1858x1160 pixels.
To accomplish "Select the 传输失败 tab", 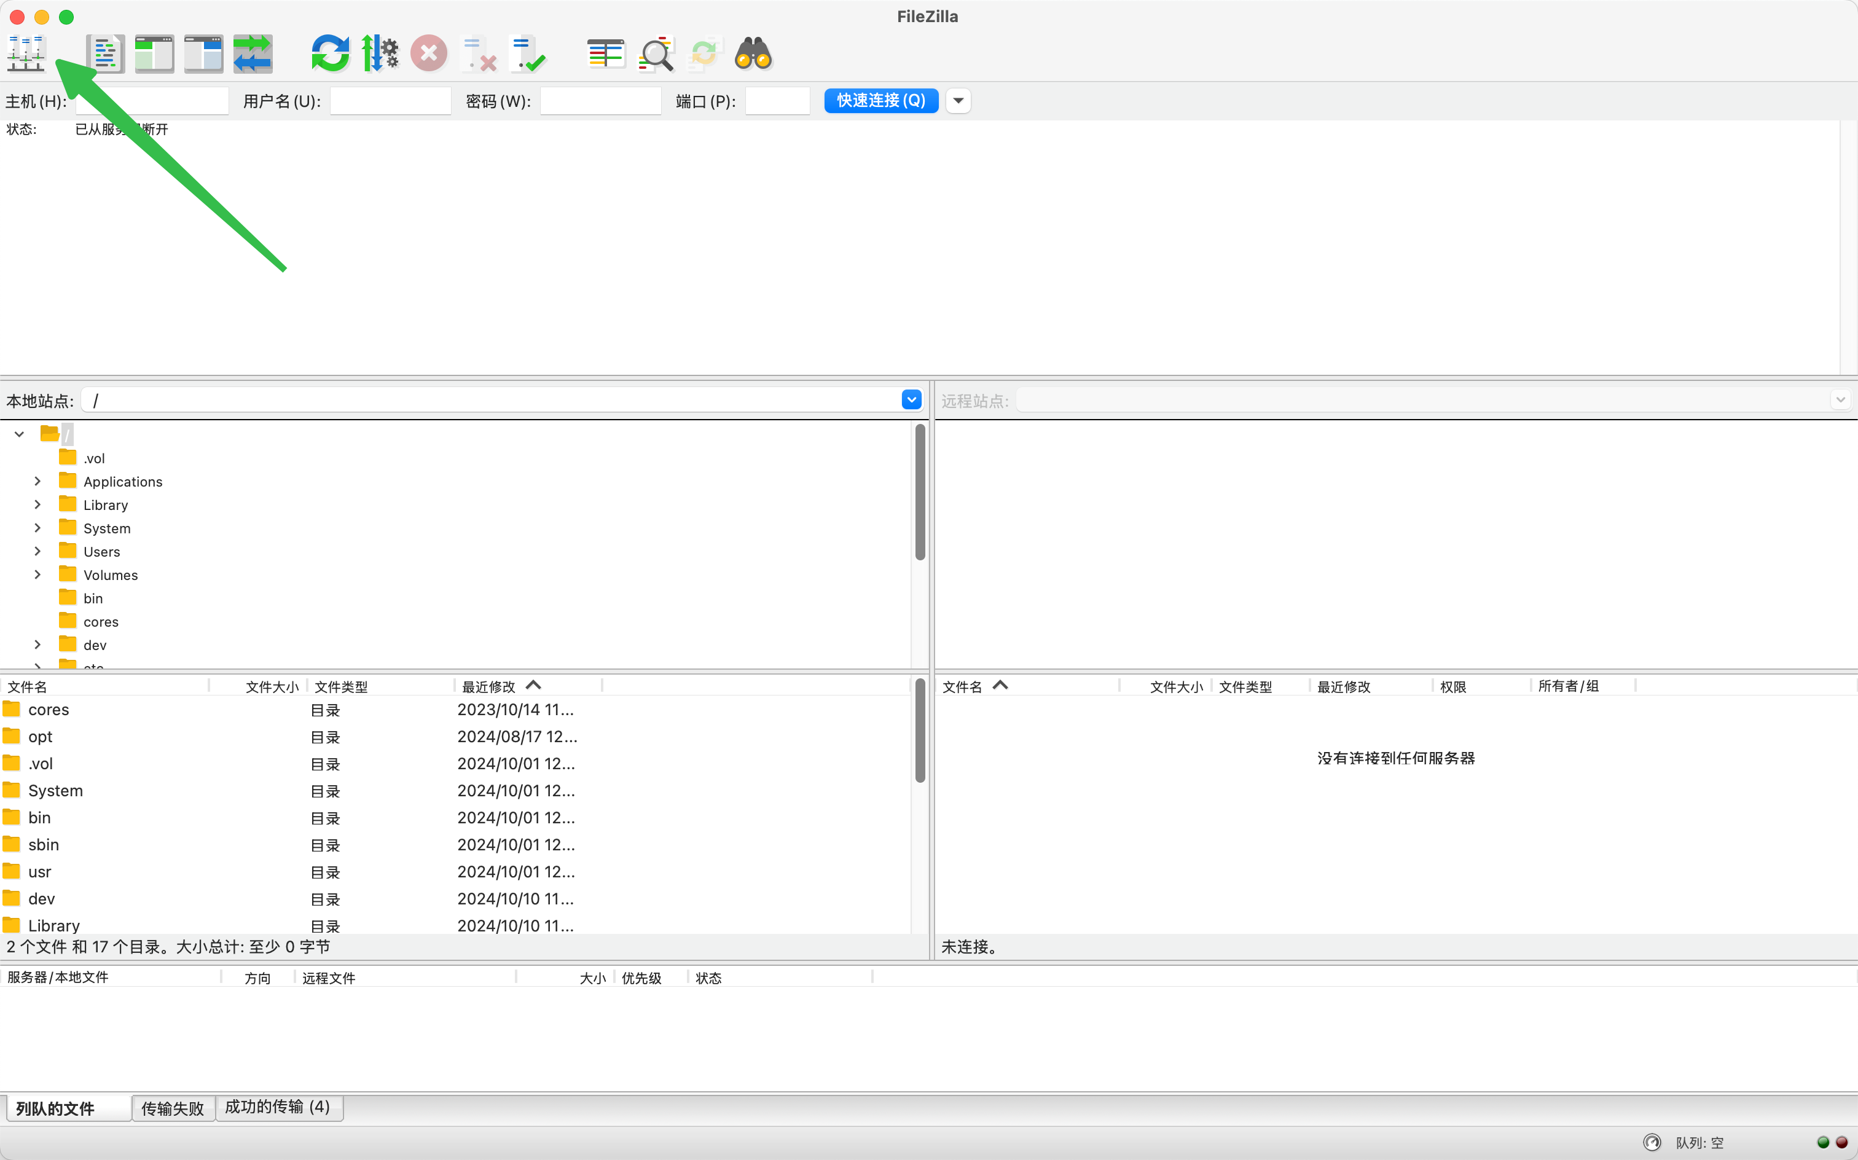I will coord(171,1107).
